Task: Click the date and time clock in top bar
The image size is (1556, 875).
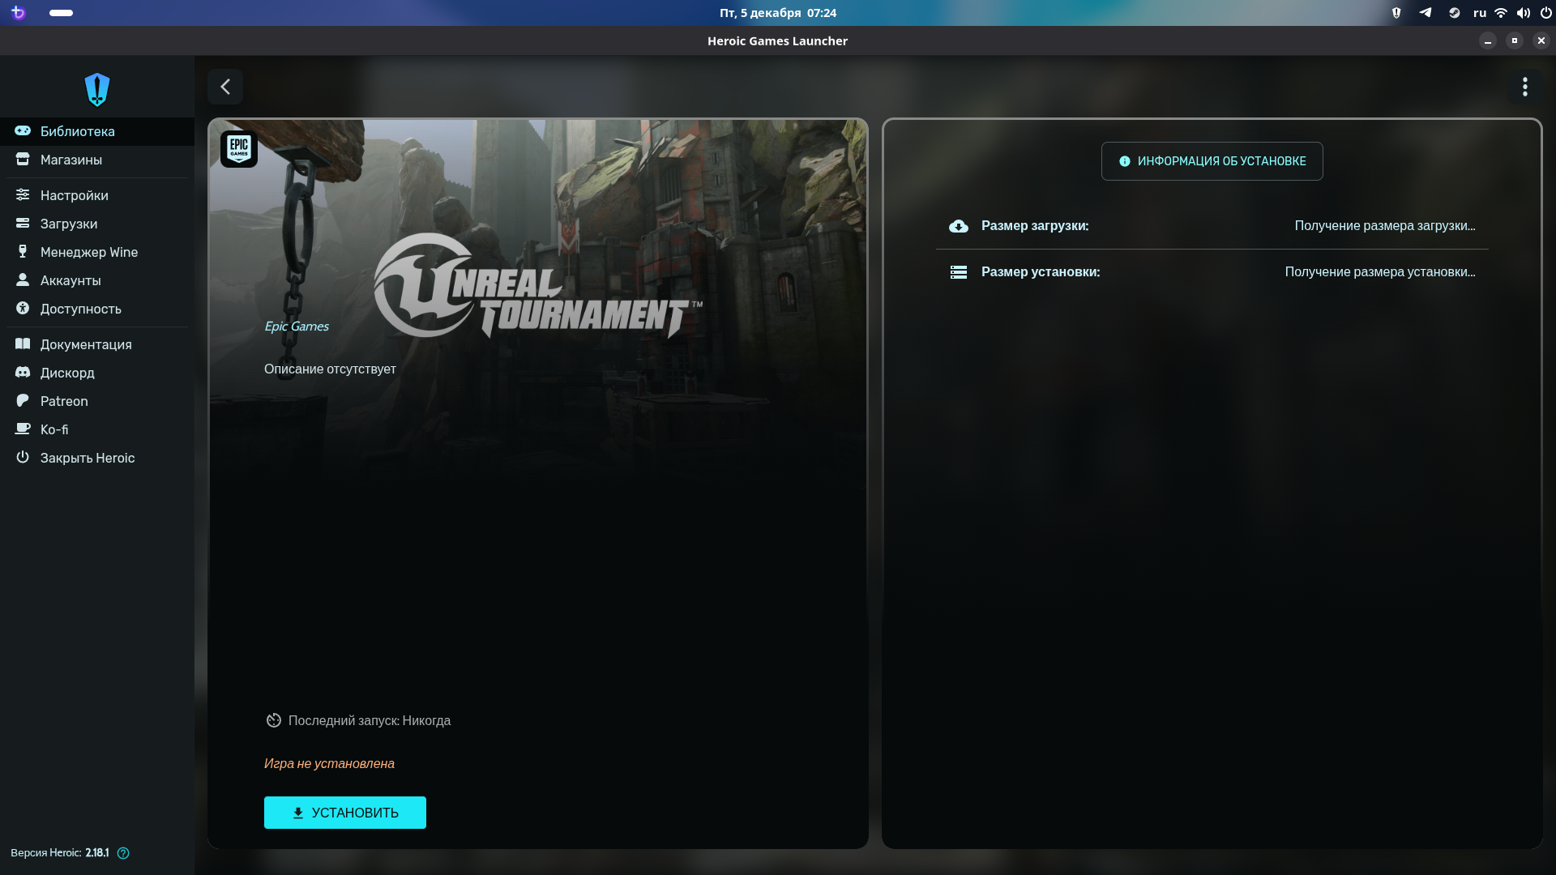Action: click(x=777, y=13)
